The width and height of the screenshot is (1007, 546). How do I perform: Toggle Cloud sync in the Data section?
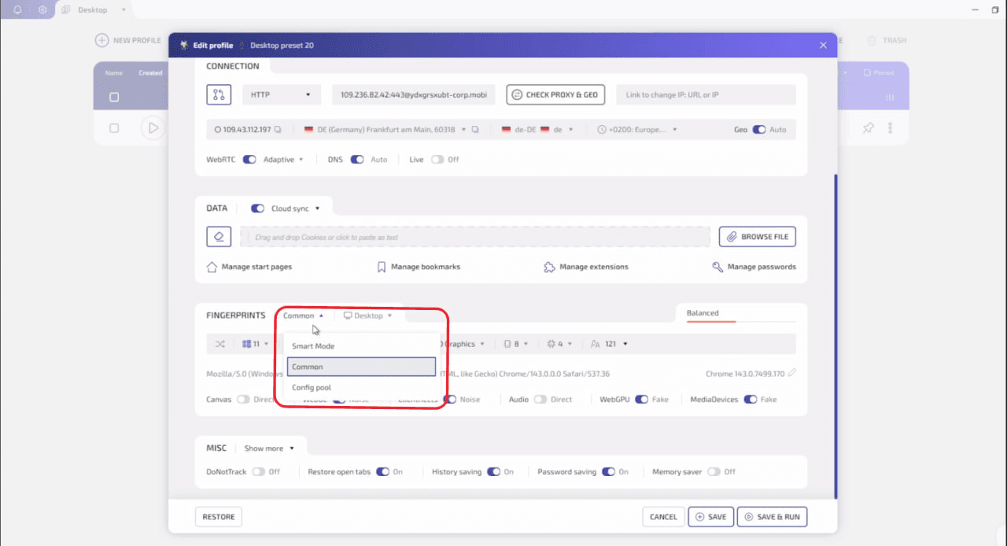click(257, 208)
